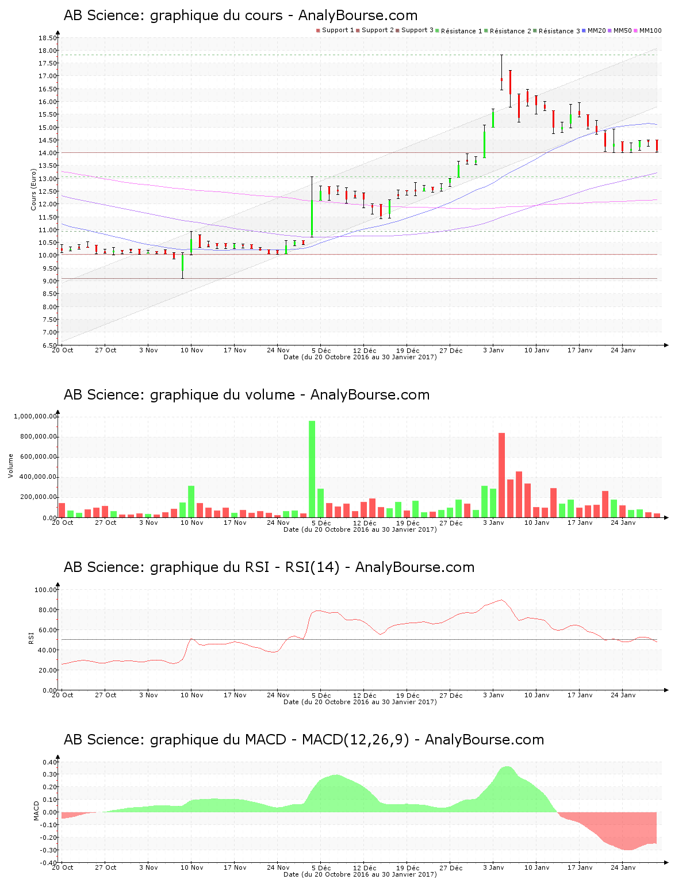Click the 0.40 MACD axis tick

tap(49, 762)
